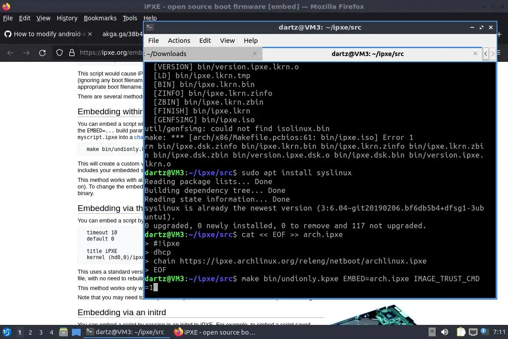Click 'timeout 10' code line in webpage
Viewport: 508px width, 339px height.
click(x=102, y=233)
